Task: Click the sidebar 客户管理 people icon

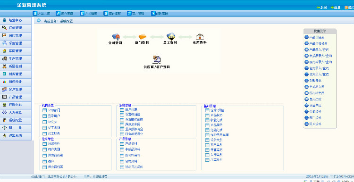Action: pyautogui.click(x=4, y=89)
